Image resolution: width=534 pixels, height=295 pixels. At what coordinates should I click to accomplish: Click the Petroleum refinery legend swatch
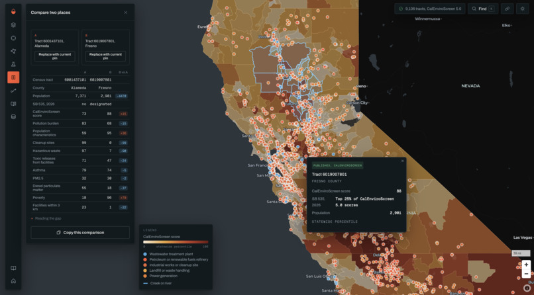(145, 260)
